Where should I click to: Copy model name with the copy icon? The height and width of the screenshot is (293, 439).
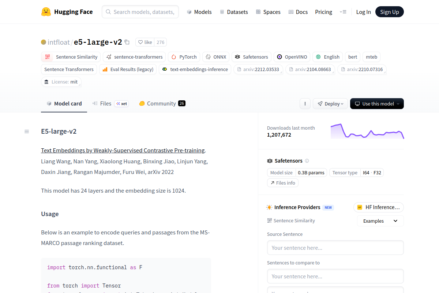point(127,42)
